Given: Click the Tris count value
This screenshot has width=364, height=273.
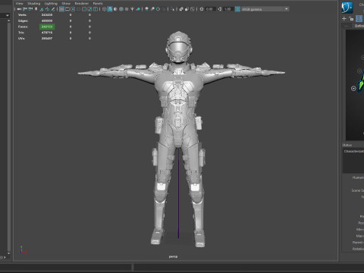Looking at the screenshot, I should [47, 33].
